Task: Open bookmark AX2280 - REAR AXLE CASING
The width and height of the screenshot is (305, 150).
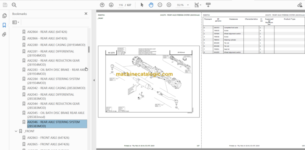Action: [56, 45]
